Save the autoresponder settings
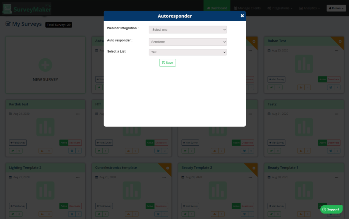This screenshot has height=219, width=349. click(168, 63)
